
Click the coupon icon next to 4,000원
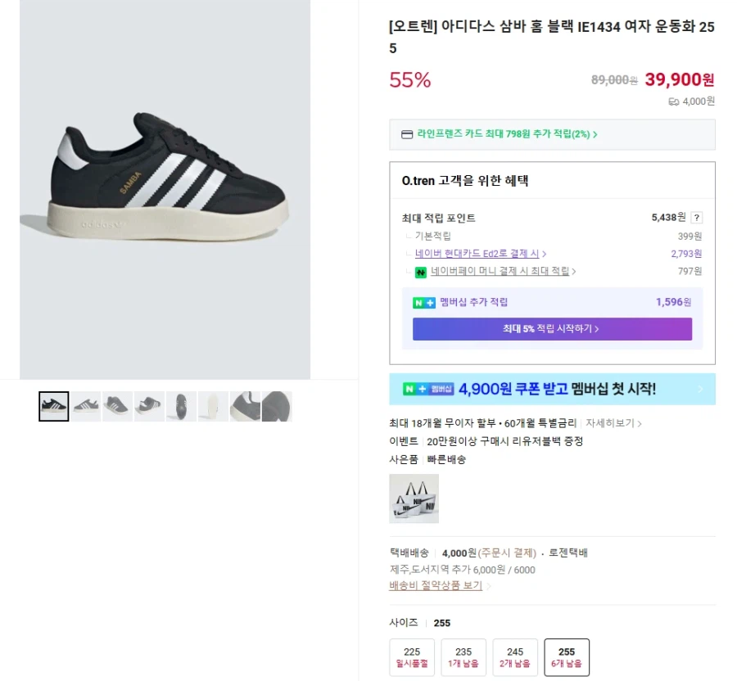click(x=673, y=101)
